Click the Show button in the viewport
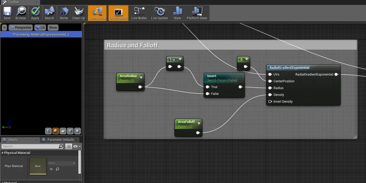Image resolution: width=366 pixels, height=183 pixels. tap(53, 28)
